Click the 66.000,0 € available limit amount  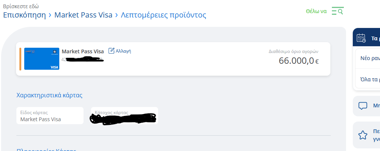click(299, 61)
